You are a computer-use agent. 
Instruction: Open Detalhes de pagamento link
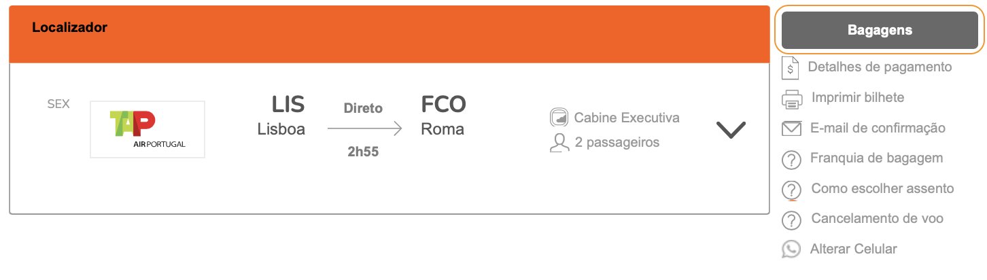tap(880, 67)
